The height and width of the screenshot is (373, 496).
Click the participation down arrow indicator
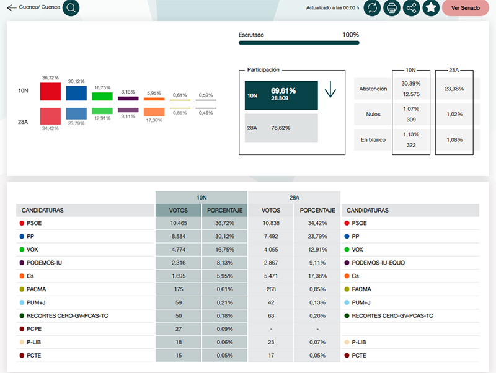click(330, 92)
